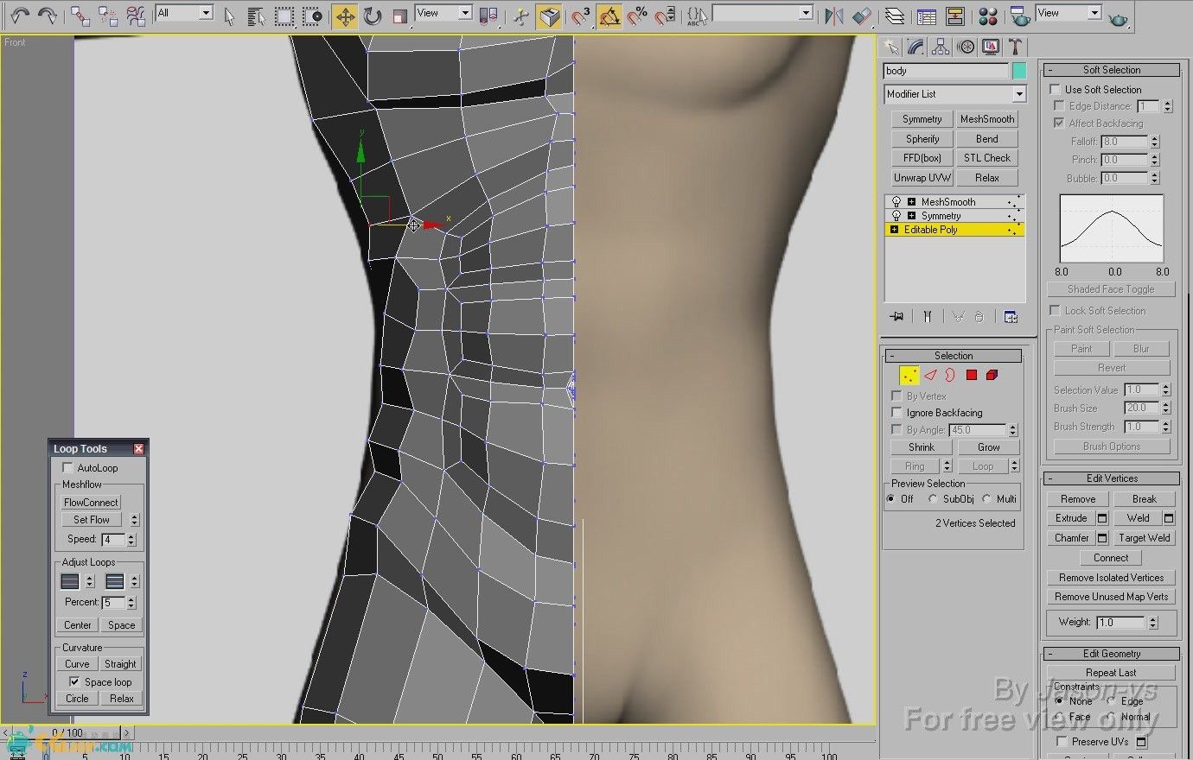Viewport: 1193px width, 760px height.
Task: Open the Material Editor spheres icon
Action: coord(989,16)
